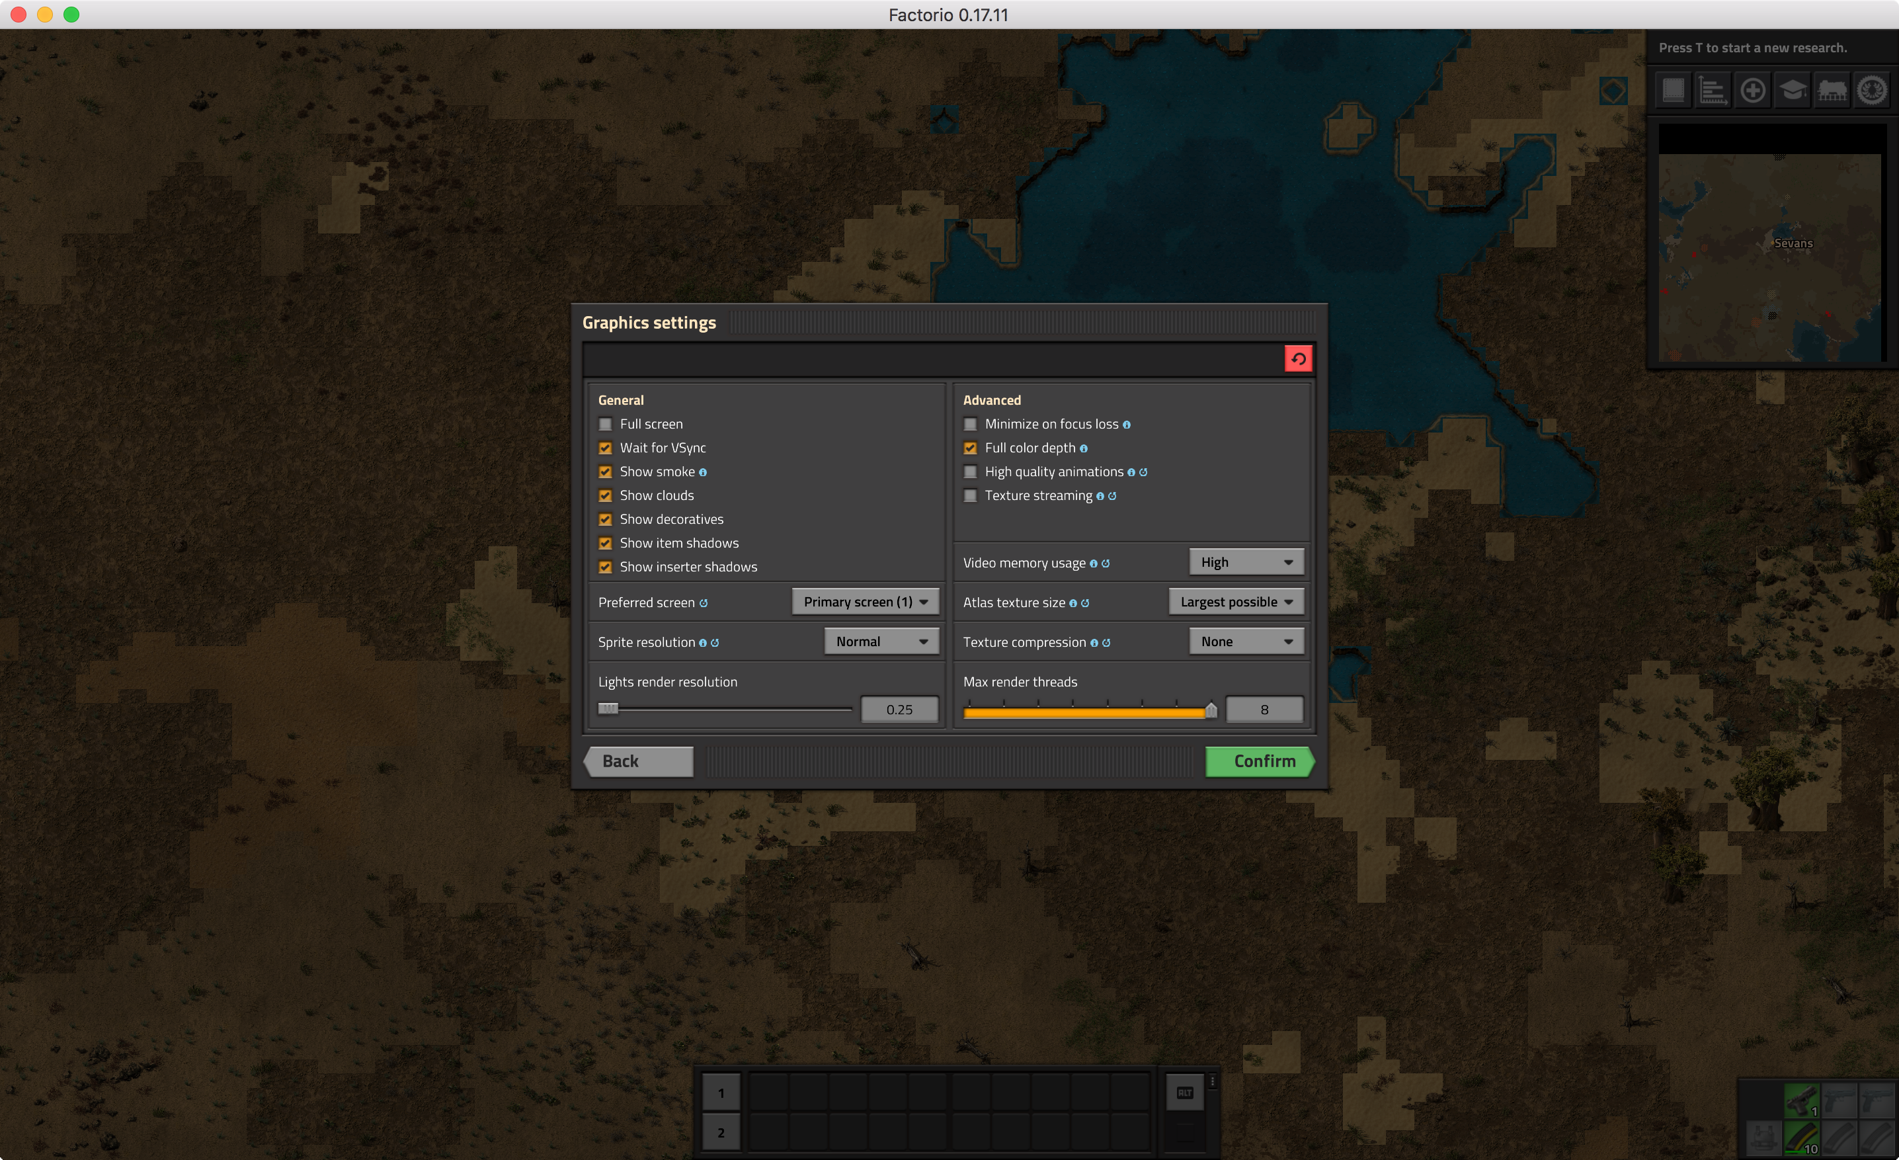Click info icon beside Video memory usage
This screenshot has width=1899, height=1160.
tap(1093, 563)
